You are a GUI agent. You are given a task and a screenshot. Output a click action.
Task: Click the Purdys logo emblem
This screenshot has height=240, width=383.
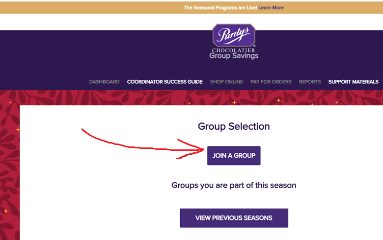(234, 36)
